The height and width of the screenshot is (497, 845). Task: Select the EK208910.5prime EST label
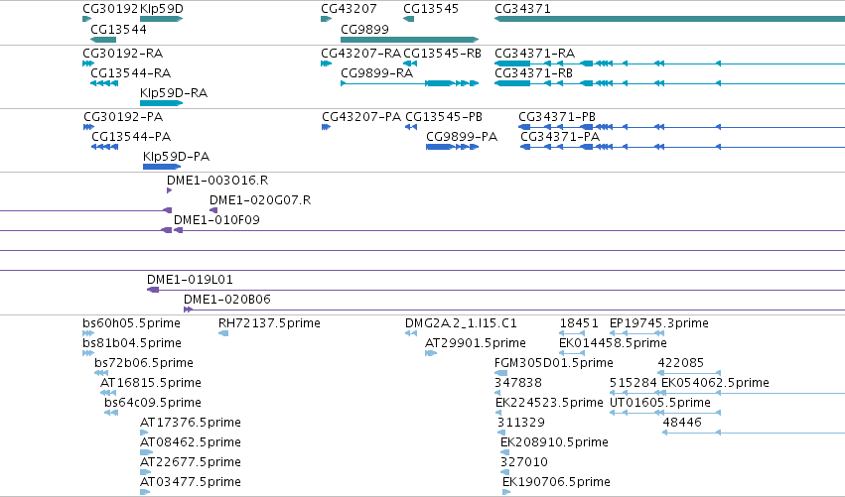(554, 442)
